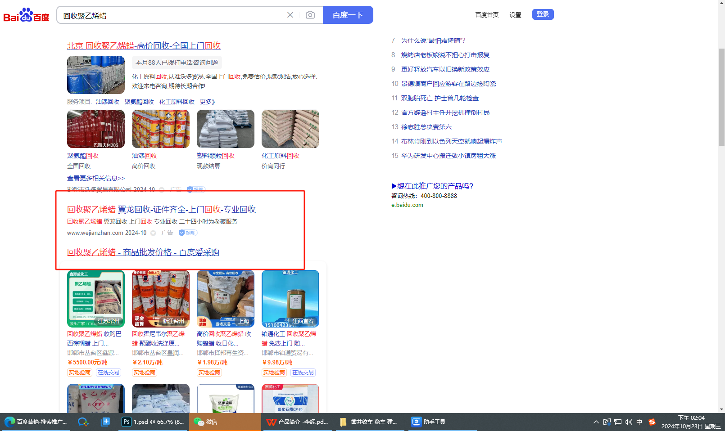Image resolution: width=725 pixels, height=431 pixels.
Task: Open the 聚氨酯回收 red barrels thumbnail
Action: tap(96, 129)
